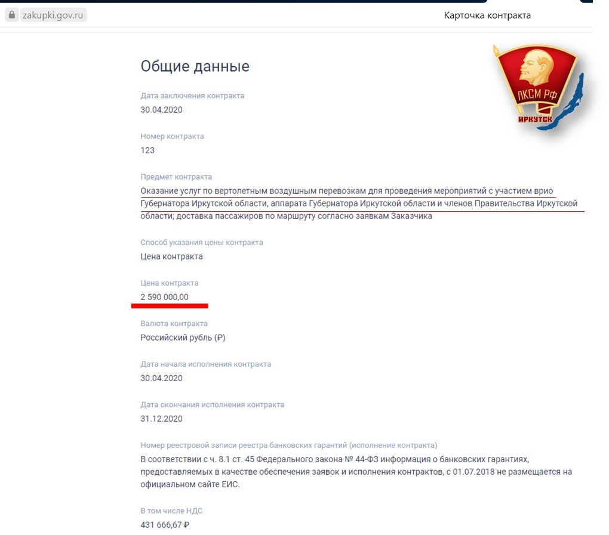Click the Предмет контракта label
Screen dimensions: 609x535
tap(176, 177)
